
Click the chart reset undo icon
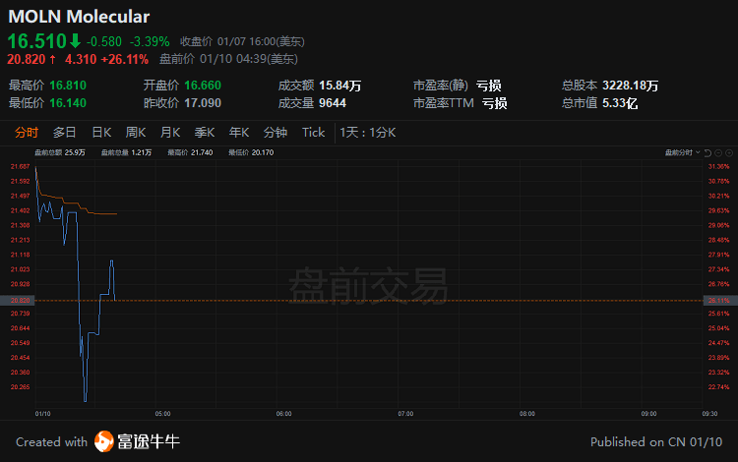coord(707,152)
